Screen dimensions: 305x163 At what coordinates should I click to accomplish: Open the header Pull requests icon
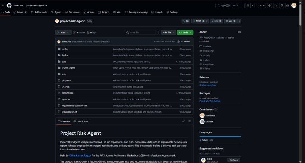point(275,5)
